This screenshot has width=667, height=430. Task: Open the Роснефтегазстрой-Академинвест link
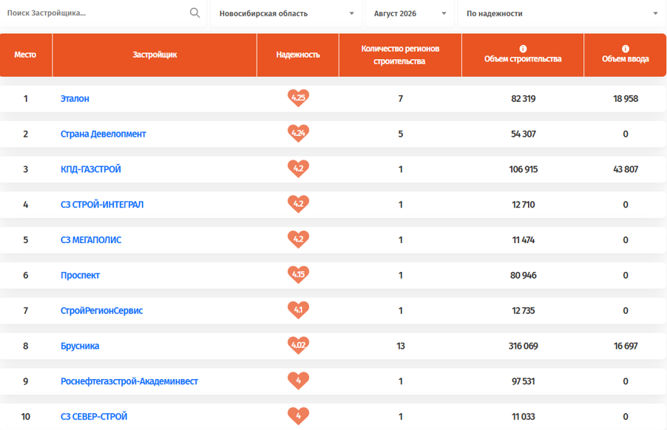[129, 380]
